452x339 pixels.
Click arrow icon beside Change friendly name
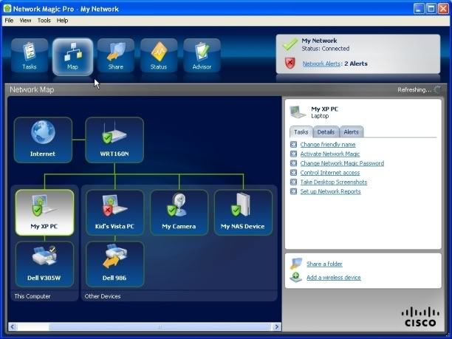coord(293,145)
